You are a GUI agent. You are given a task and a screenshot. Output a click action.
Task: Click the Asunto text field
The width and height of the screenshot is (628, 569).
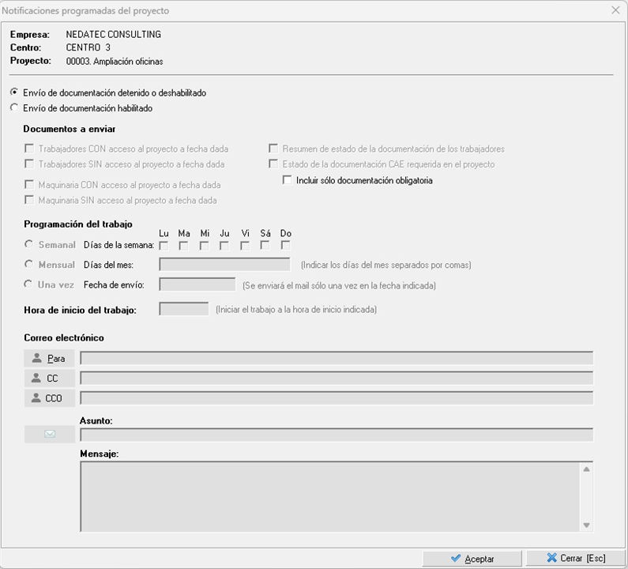337,435
